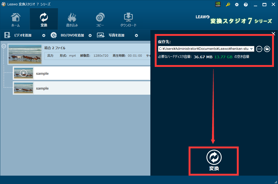The width and height of the screenshot is (278, 184).
Task: Click BD/DVDを追加 button
Action: click(x=68, y=35)
